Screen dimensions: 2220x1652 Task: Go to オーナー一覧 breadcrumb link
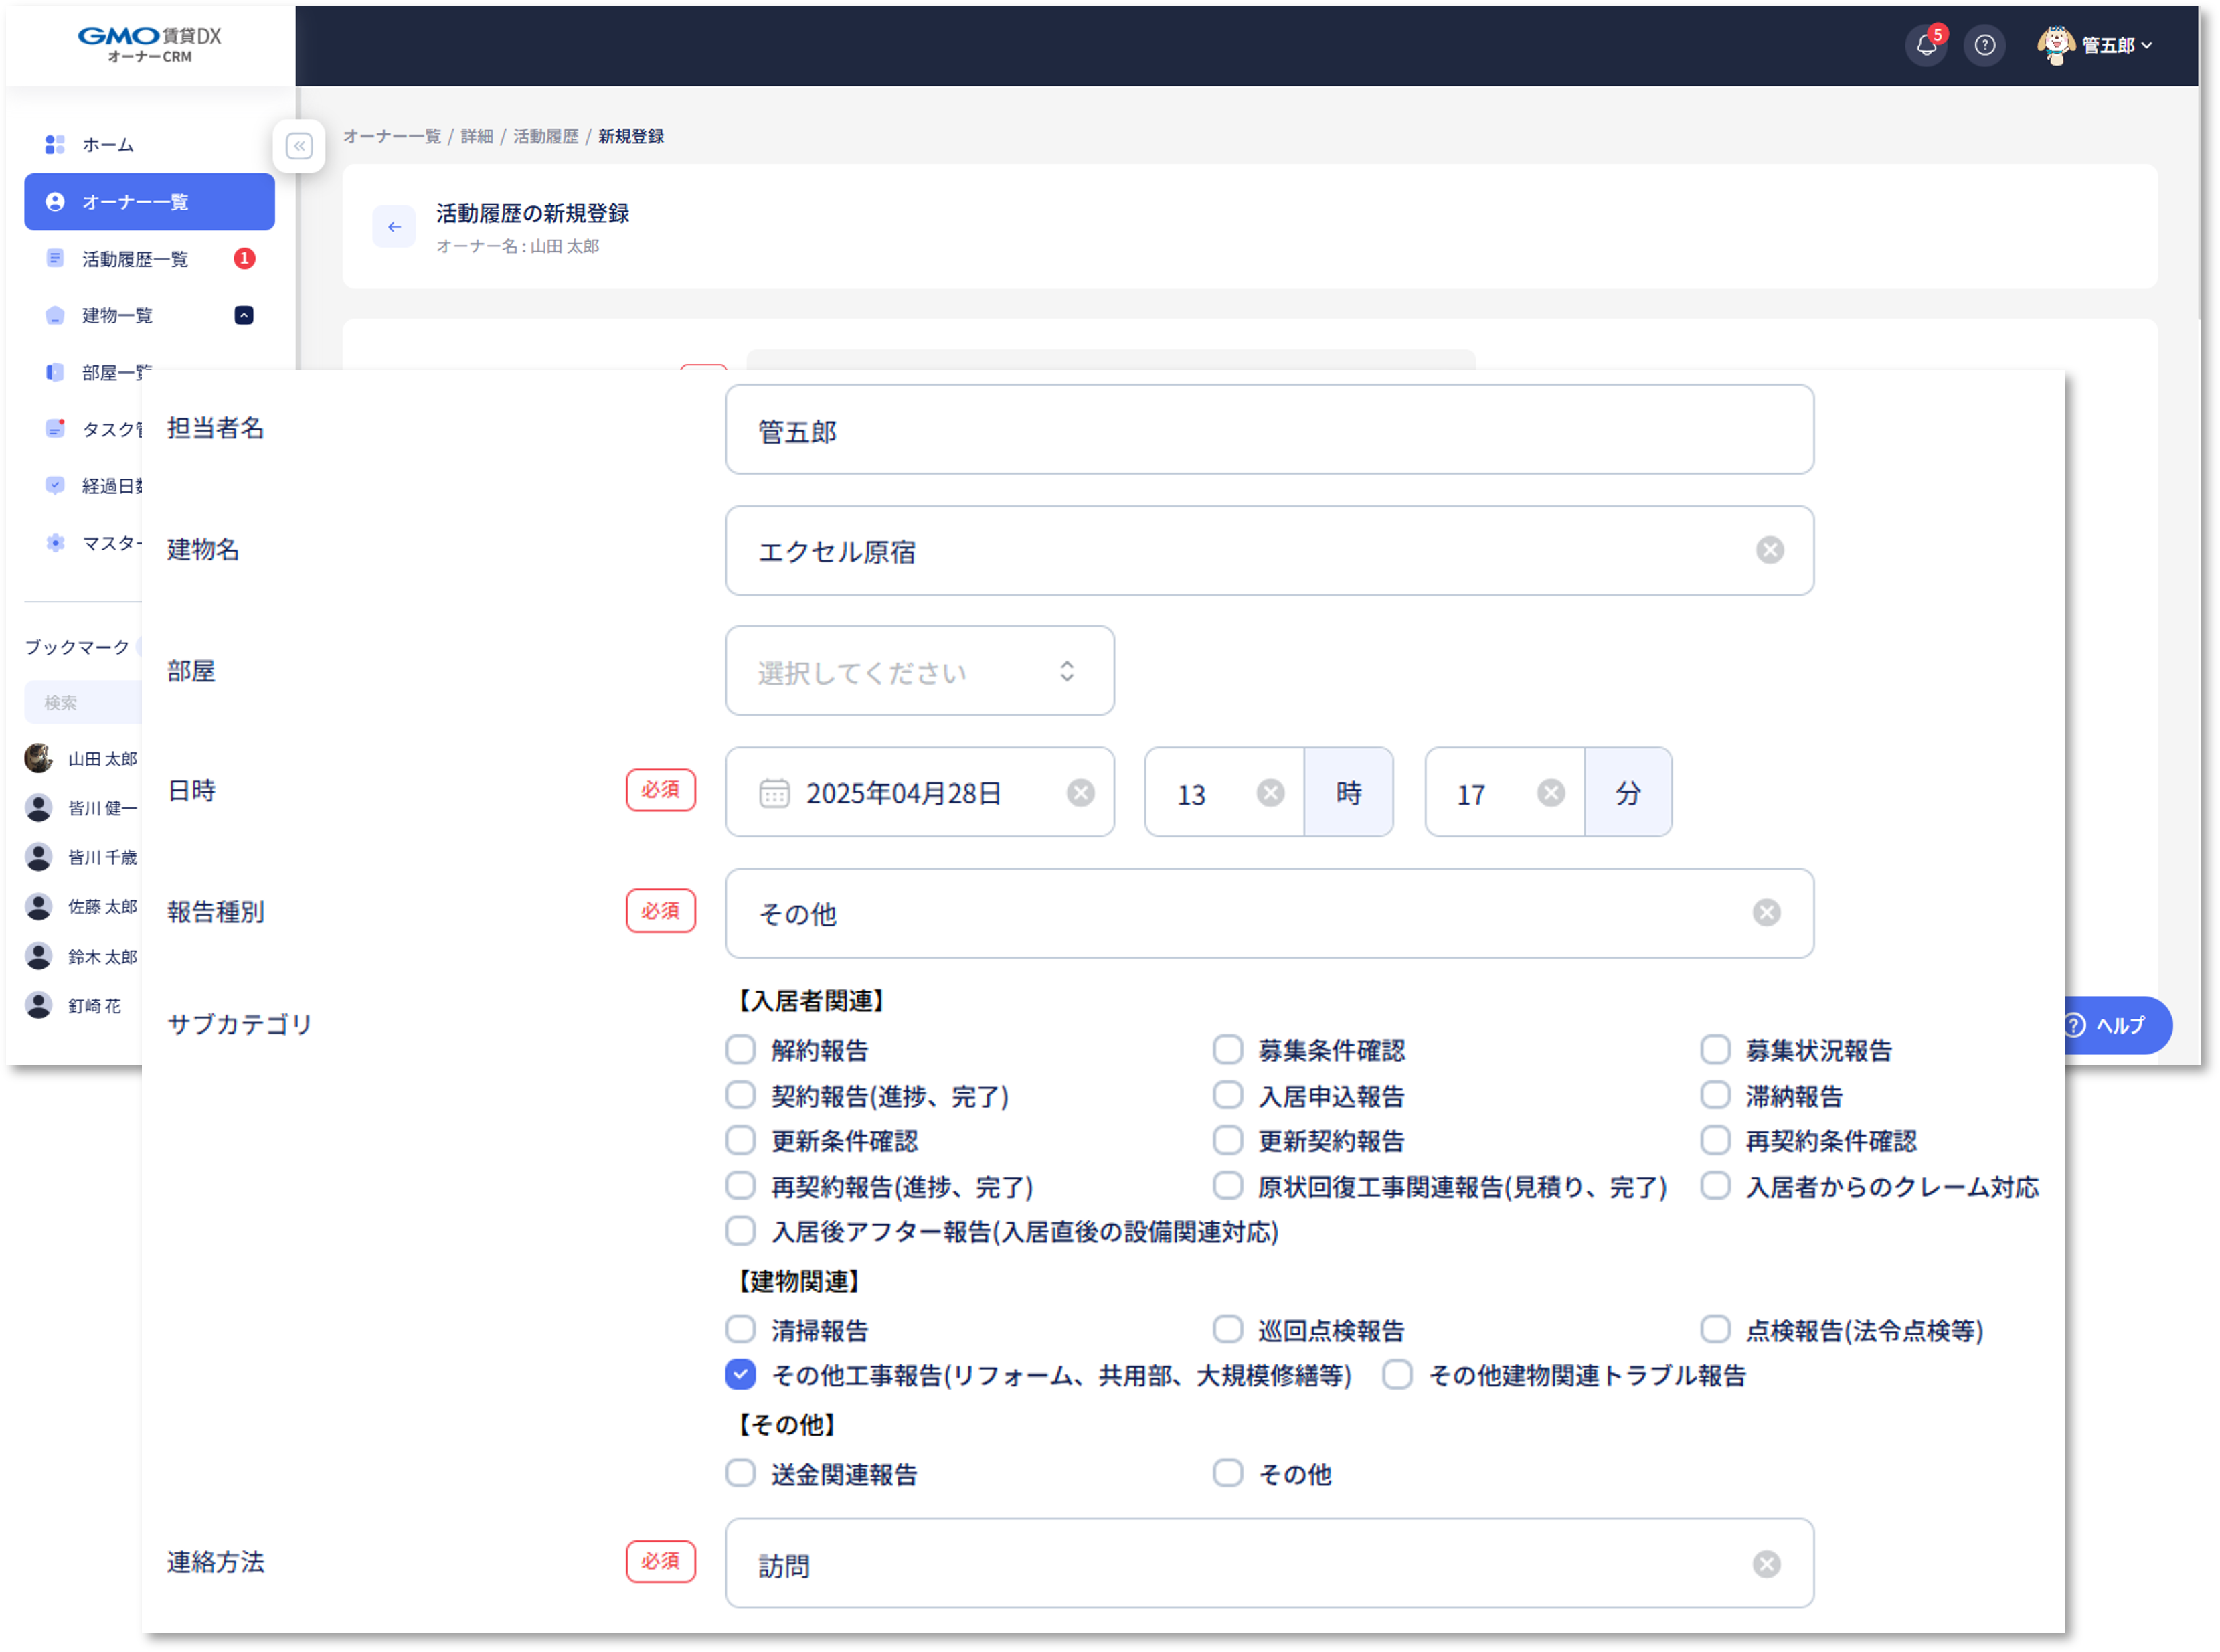[x=392, y=136]
